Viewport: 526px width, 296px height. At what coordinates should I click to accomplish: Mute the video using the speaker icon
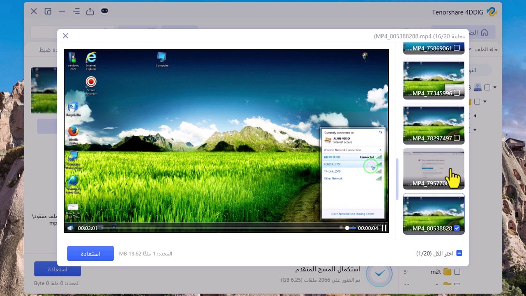pyautogui.click(x=70, y=228)
